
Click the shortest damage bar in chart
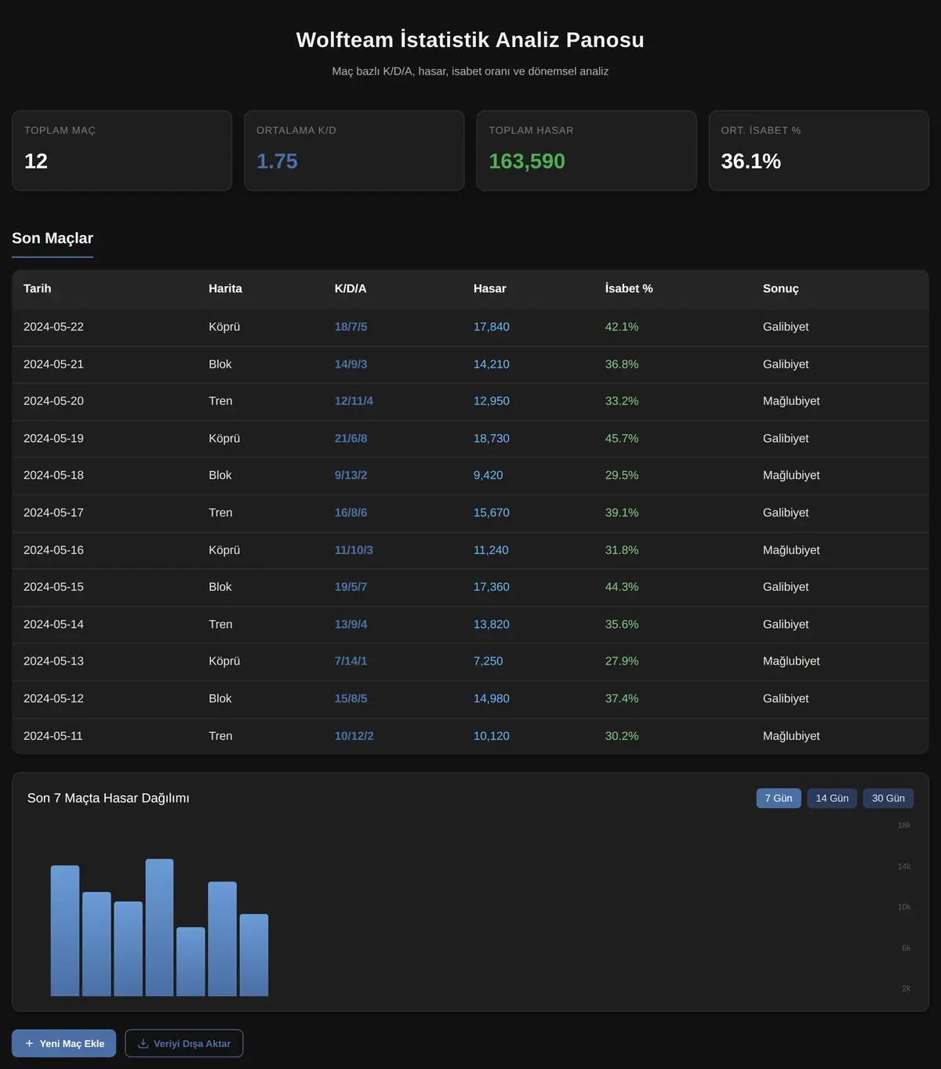(x=191, y=962)
